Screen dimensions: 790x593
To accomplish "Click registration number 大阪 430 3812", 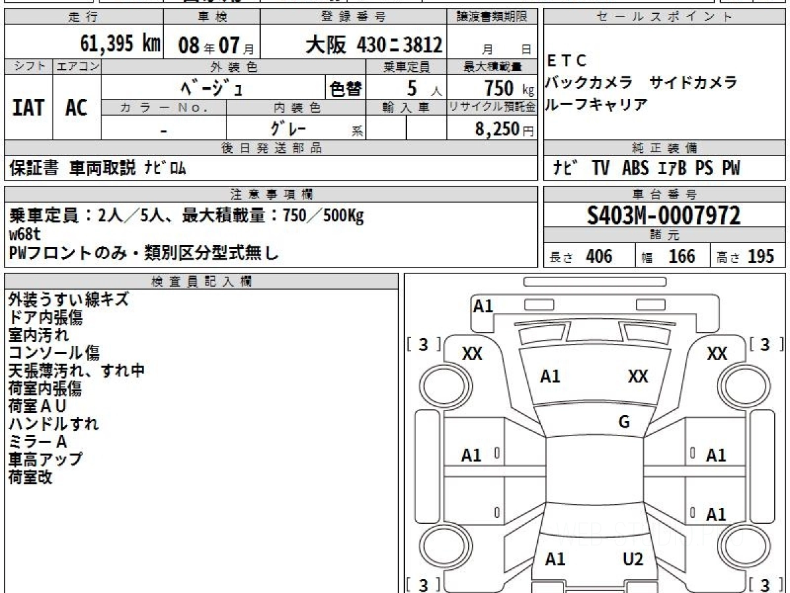I will click(373, 44).
